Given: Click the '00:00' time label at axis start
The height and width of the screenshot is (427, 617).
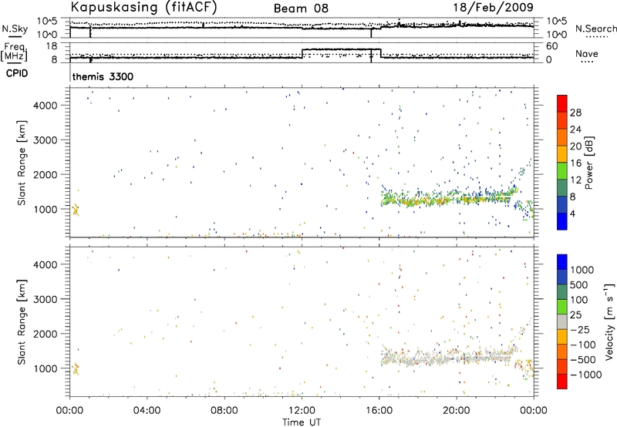Looking at the screenshot, I should [69, 411].
